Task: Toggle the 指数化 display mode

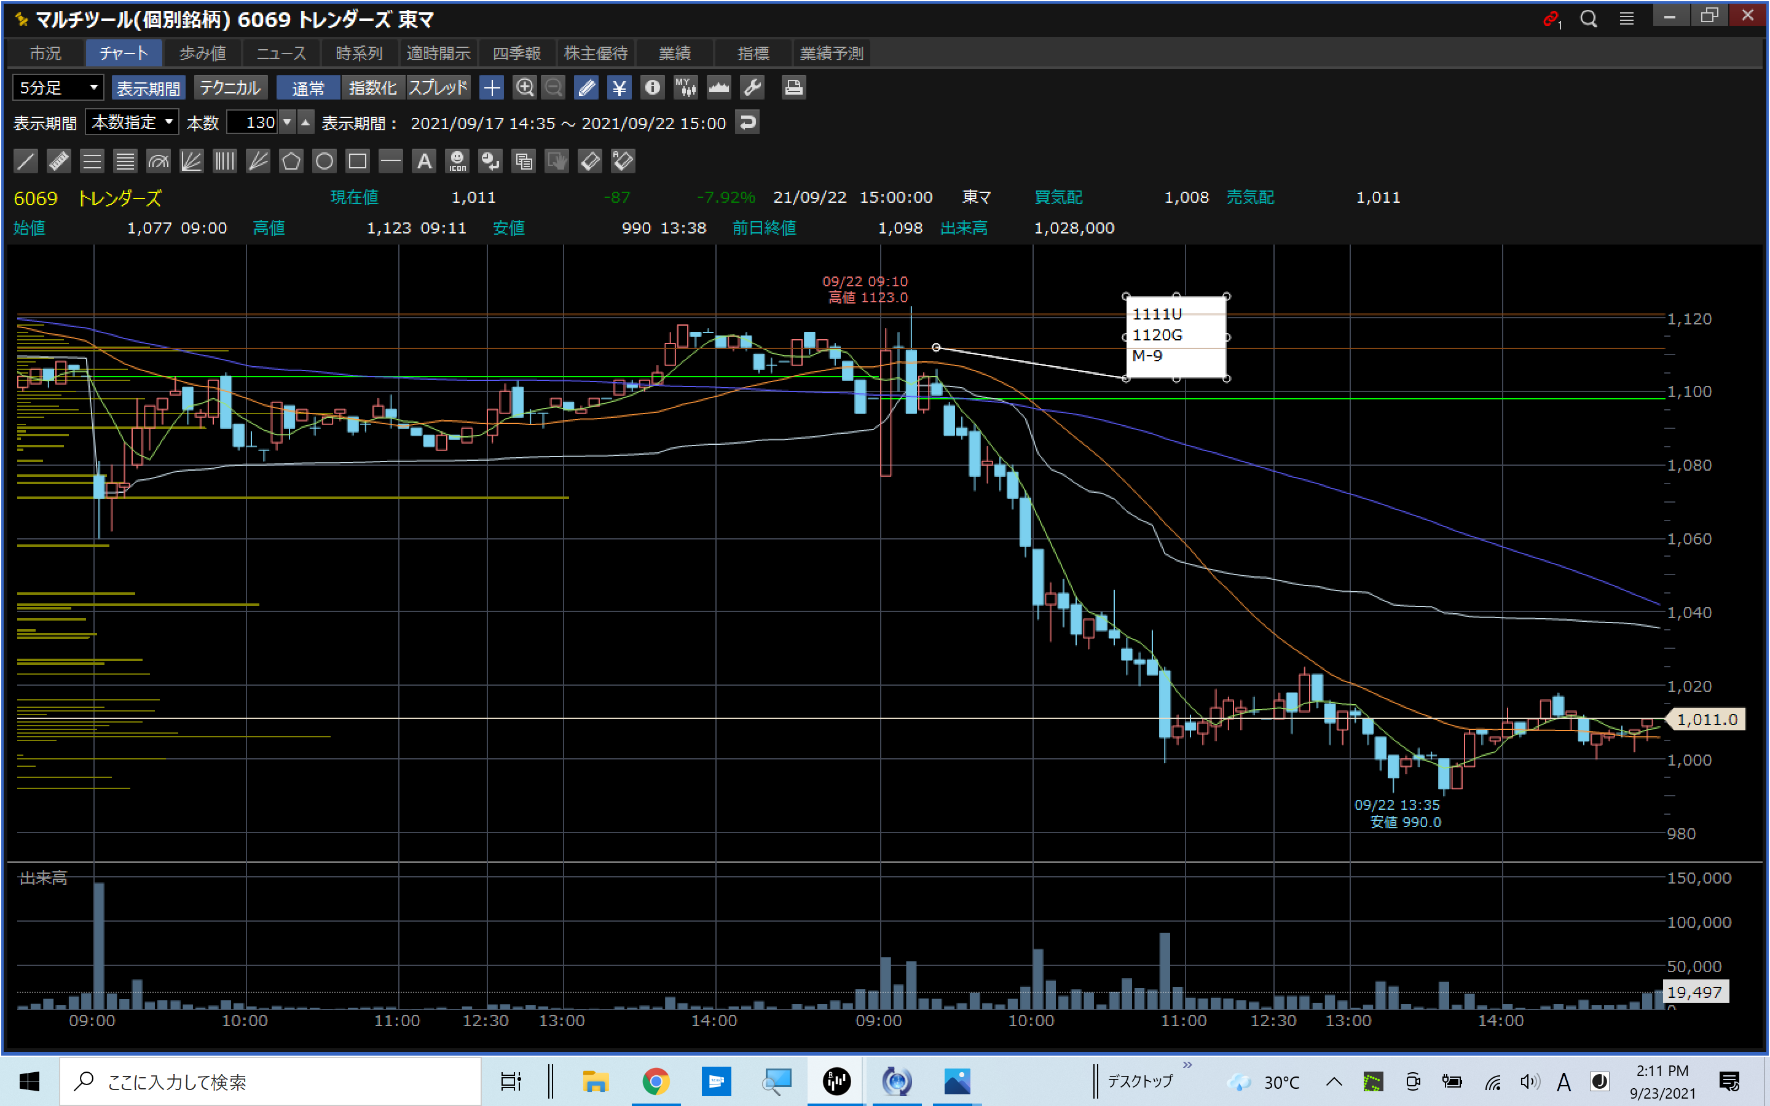Action: 372,88
